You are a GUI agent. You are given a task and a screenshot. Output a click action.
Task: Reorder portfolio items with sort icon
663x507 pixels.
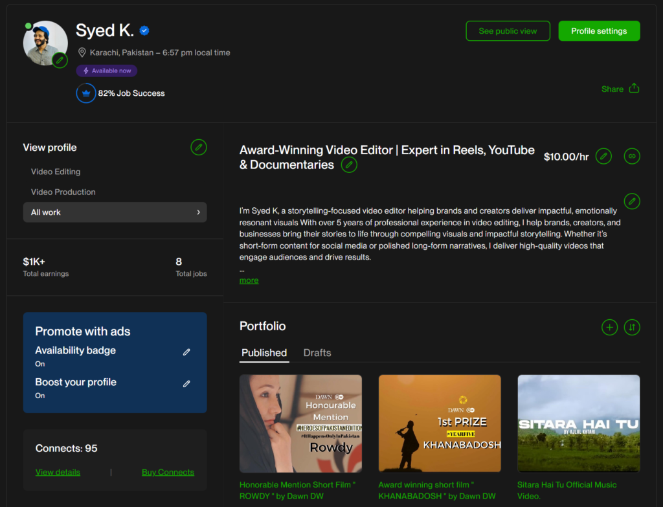[632, 327]
